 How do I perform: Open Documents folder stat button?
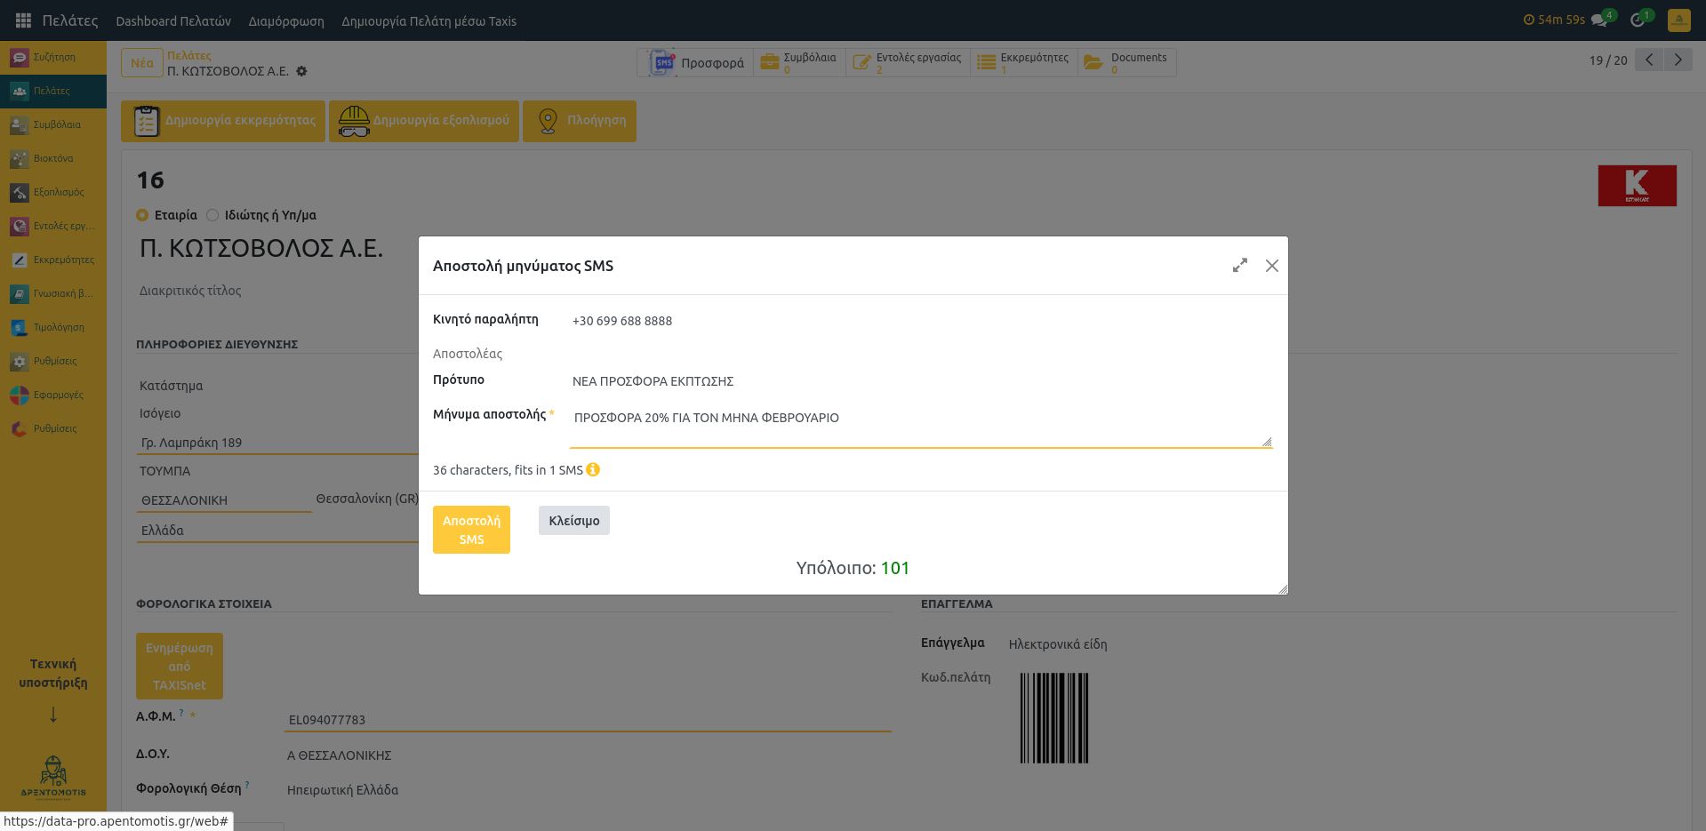click(1126, 62)
